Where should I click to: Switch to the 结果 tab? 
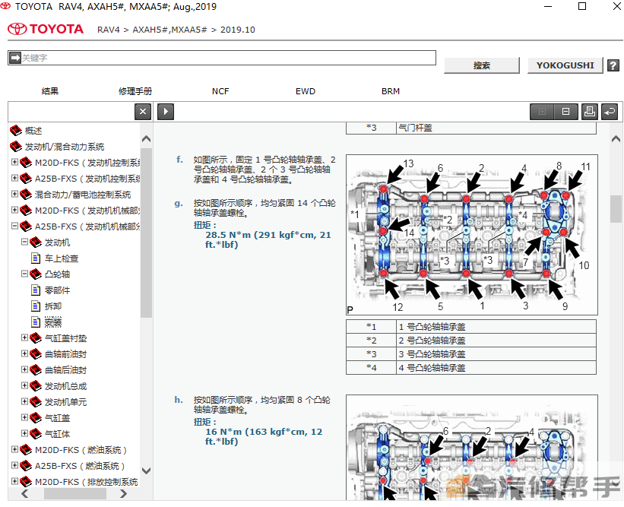(x=50, y=91)
